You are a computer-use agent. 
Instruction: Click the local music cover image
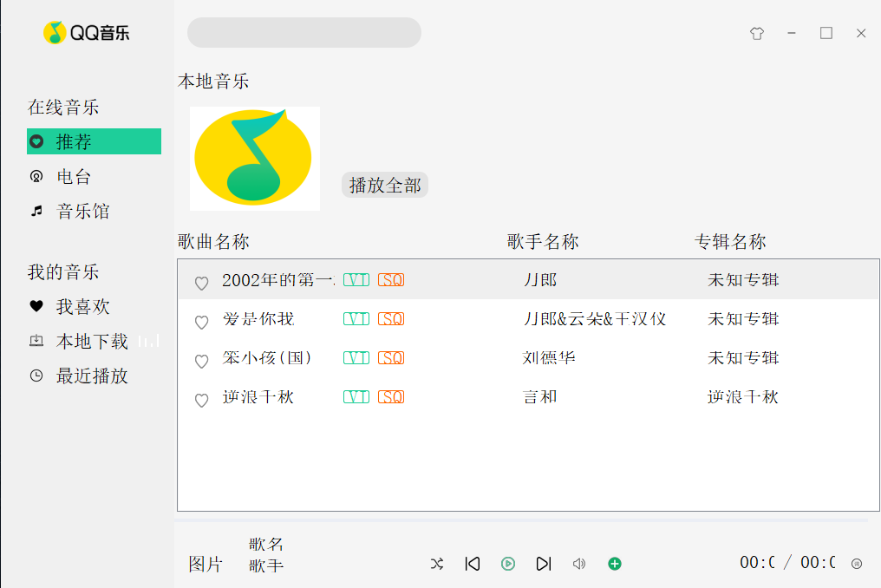(x=255, y=159)
